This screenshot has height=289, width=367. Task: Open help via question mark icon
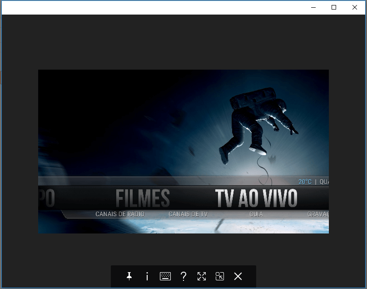[x=183, y=276]
